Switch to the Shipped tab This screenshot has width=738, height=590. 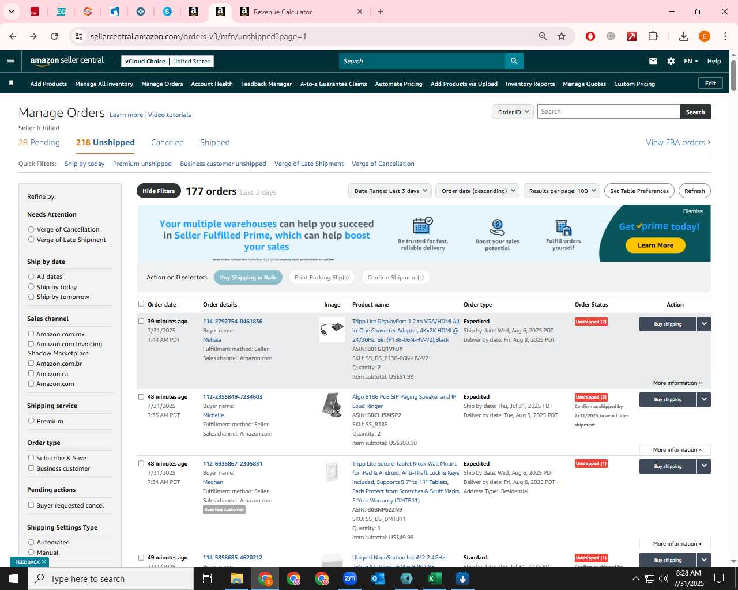(x=214, y=142)
